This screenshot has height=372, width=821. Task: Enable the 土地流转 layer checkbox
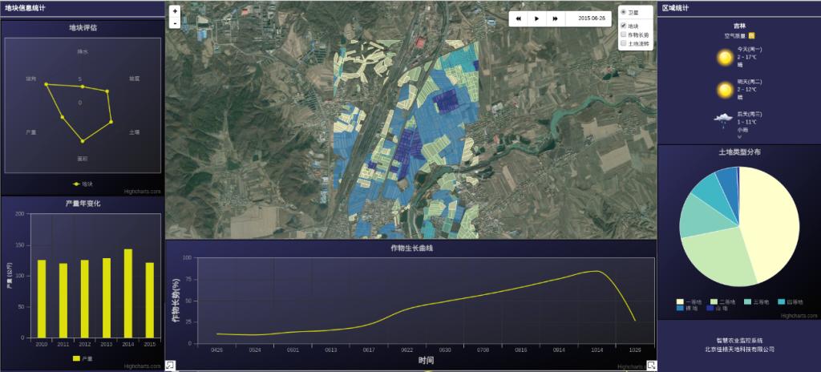click(624, 44)
